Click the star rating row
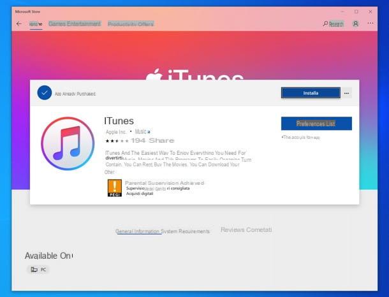Image resolution: width=389 pixels, height=297 pixels. click(117, 141)
